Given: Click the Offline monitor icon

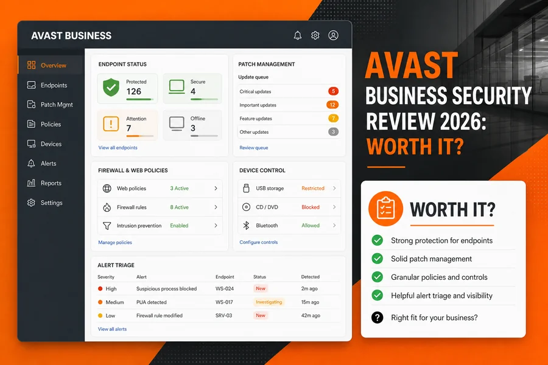Looking at the screenshot, I should [177, 123].
